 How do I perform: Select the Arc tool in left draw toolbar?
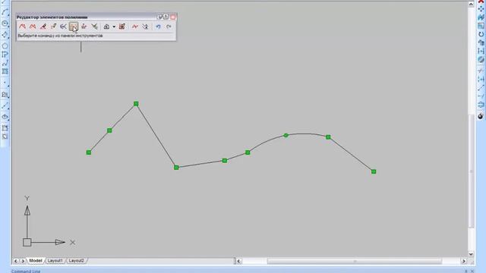coord(5,12)
